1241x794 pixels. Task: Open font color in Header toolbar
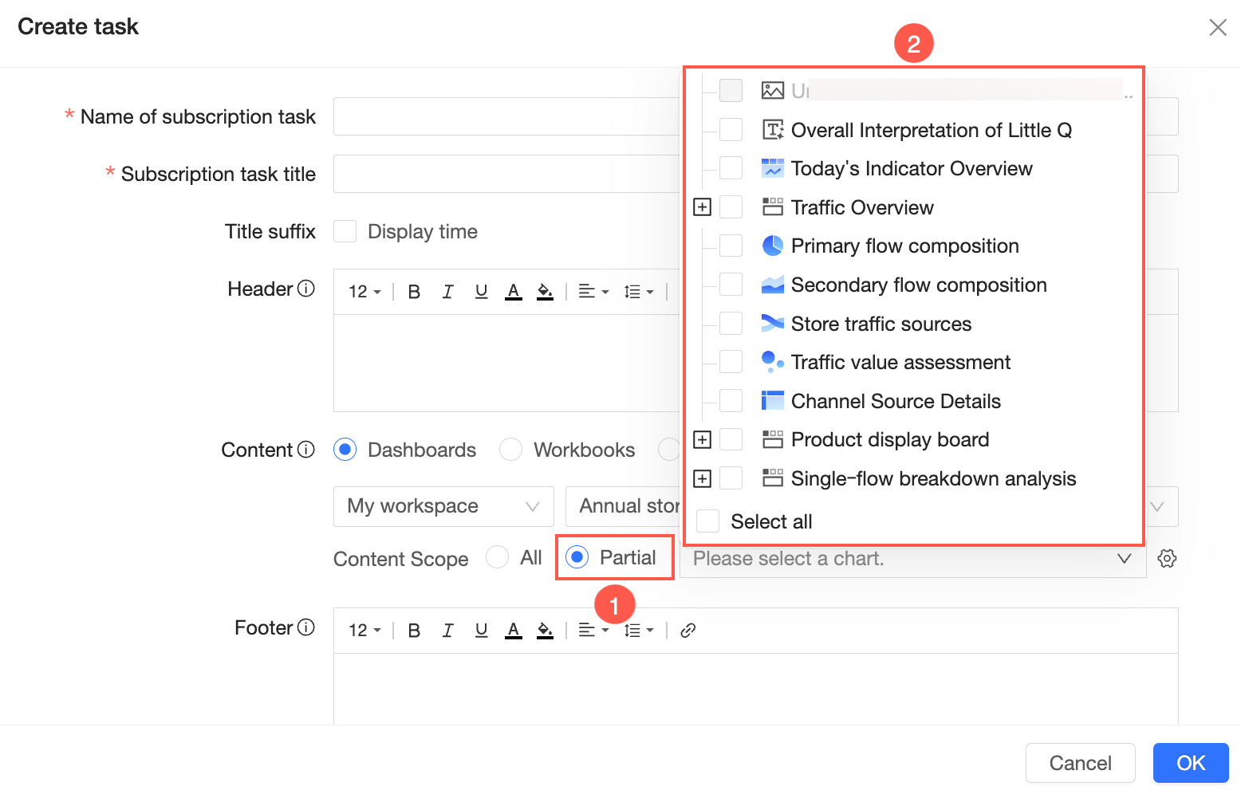point(514,292)
